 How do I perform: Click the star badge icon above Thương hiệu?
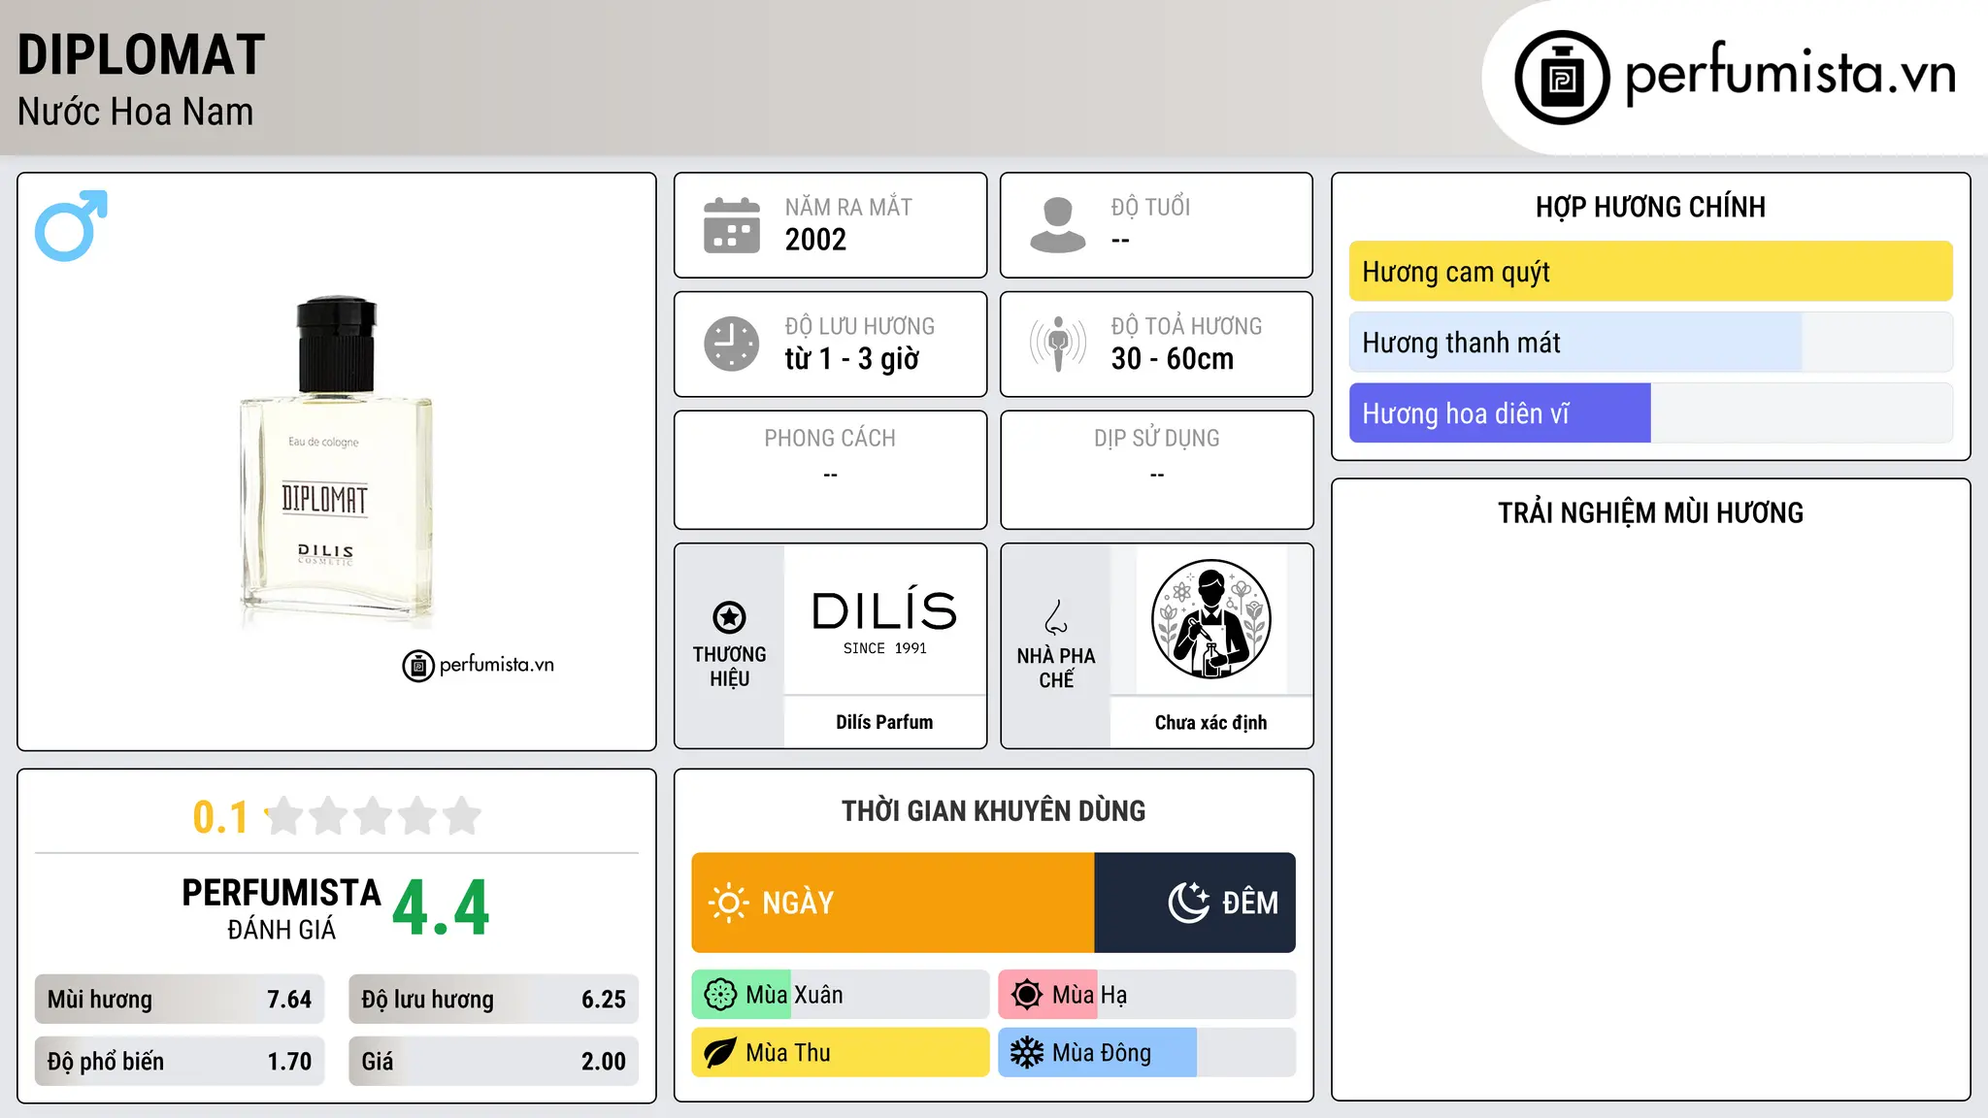(x=729, y=617)
